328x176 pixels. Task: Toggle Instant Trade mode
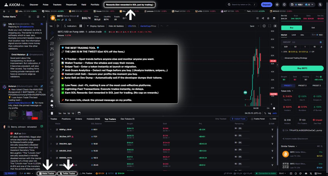(239, 119)
